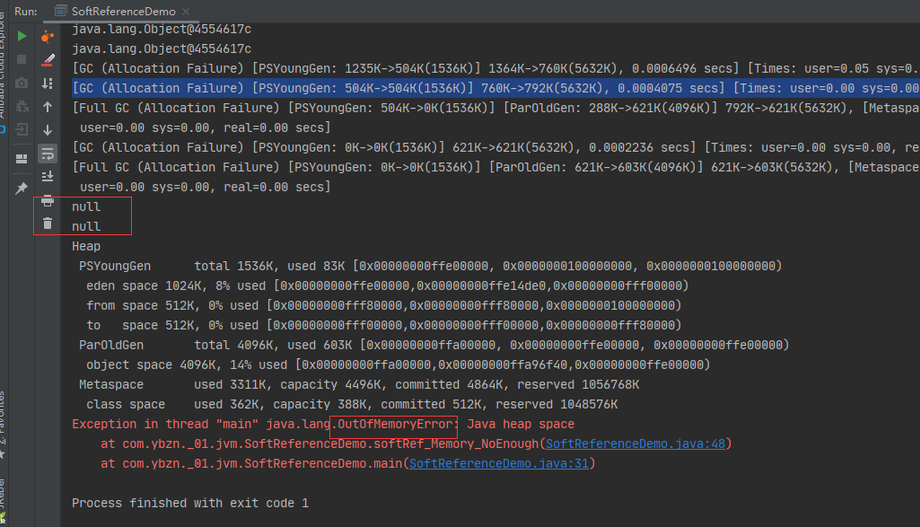The width and height of the screenshot is (920, 527).
Task: Close the SoftReferenceDemo run tab
Action: pyautogui.click(x=186, y=11)
